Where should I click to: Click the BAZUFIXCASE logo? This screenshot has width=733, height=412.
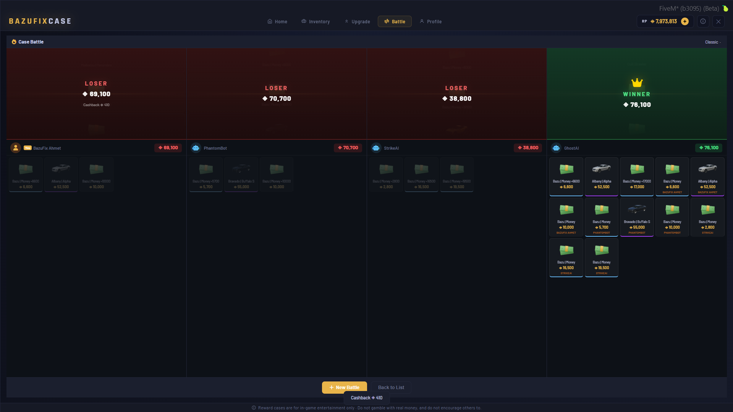(x=40, y=21)
